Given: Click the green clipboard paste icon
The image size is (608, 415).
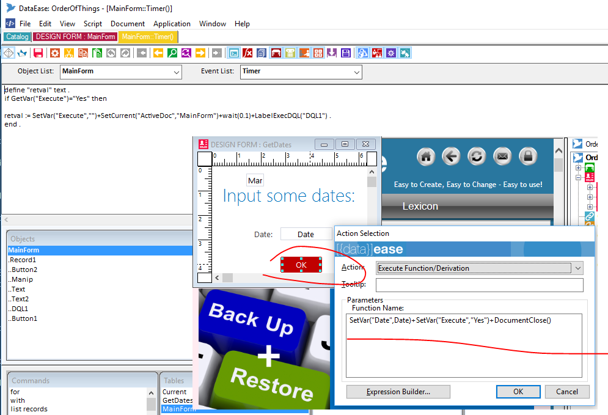Looking at the screenshot, I should pos(97,53).
